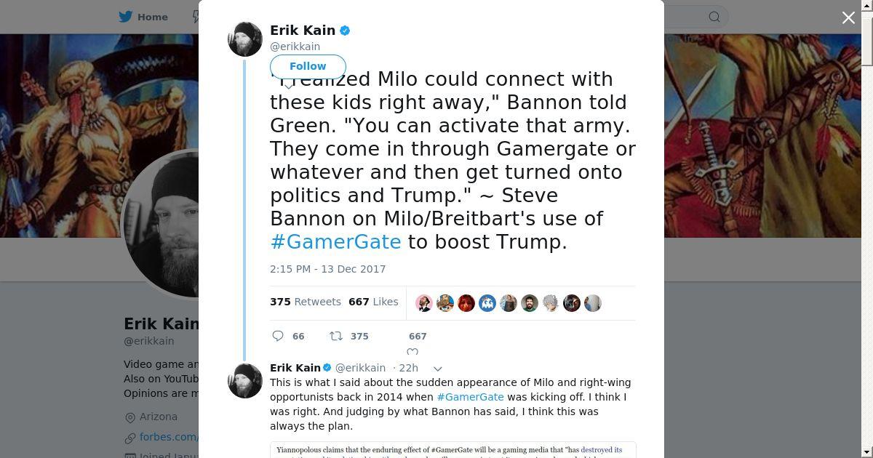873x458 pixels.
Task: Click the Arizona location pin icon
Action: tap(130, 417)
